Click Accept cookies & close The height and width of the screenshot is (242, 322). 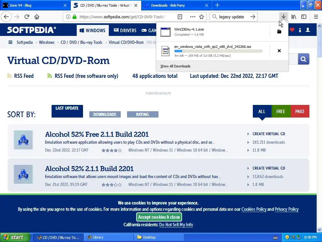pyautogui.click(x=159, y=217)
